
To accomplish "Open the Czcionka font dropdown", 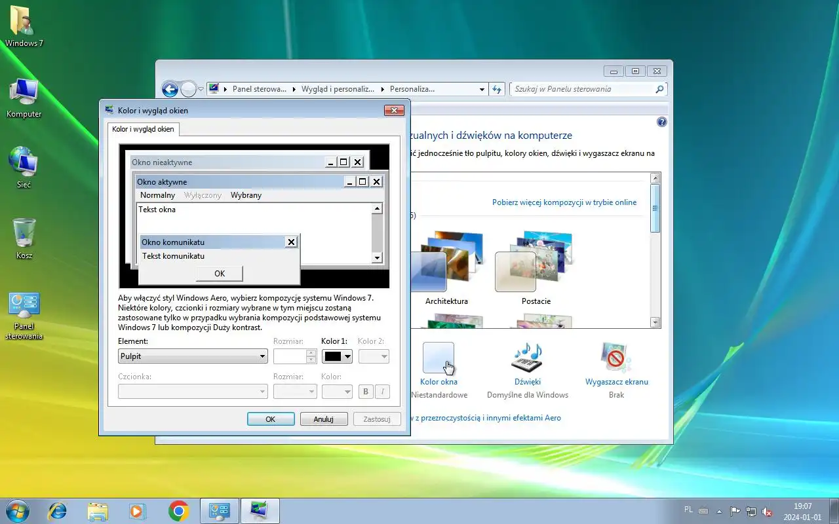I will 193,392.
